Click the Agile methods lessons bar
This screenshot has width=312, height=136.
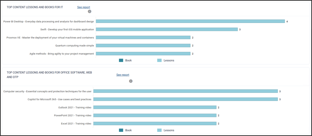(143, 54)
